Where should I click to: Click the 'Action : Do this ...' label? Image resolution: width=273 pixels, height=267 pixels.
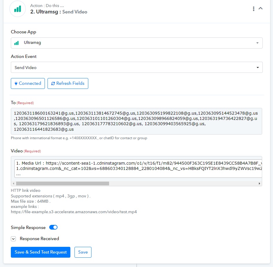coord(47,6)
